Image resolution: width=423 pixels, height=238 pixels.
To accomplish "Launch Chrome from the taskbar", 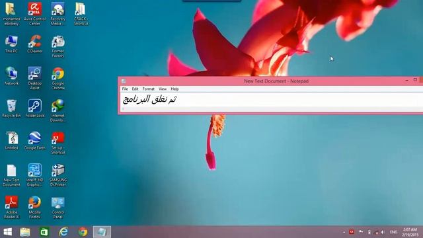I will coord(83,232).
